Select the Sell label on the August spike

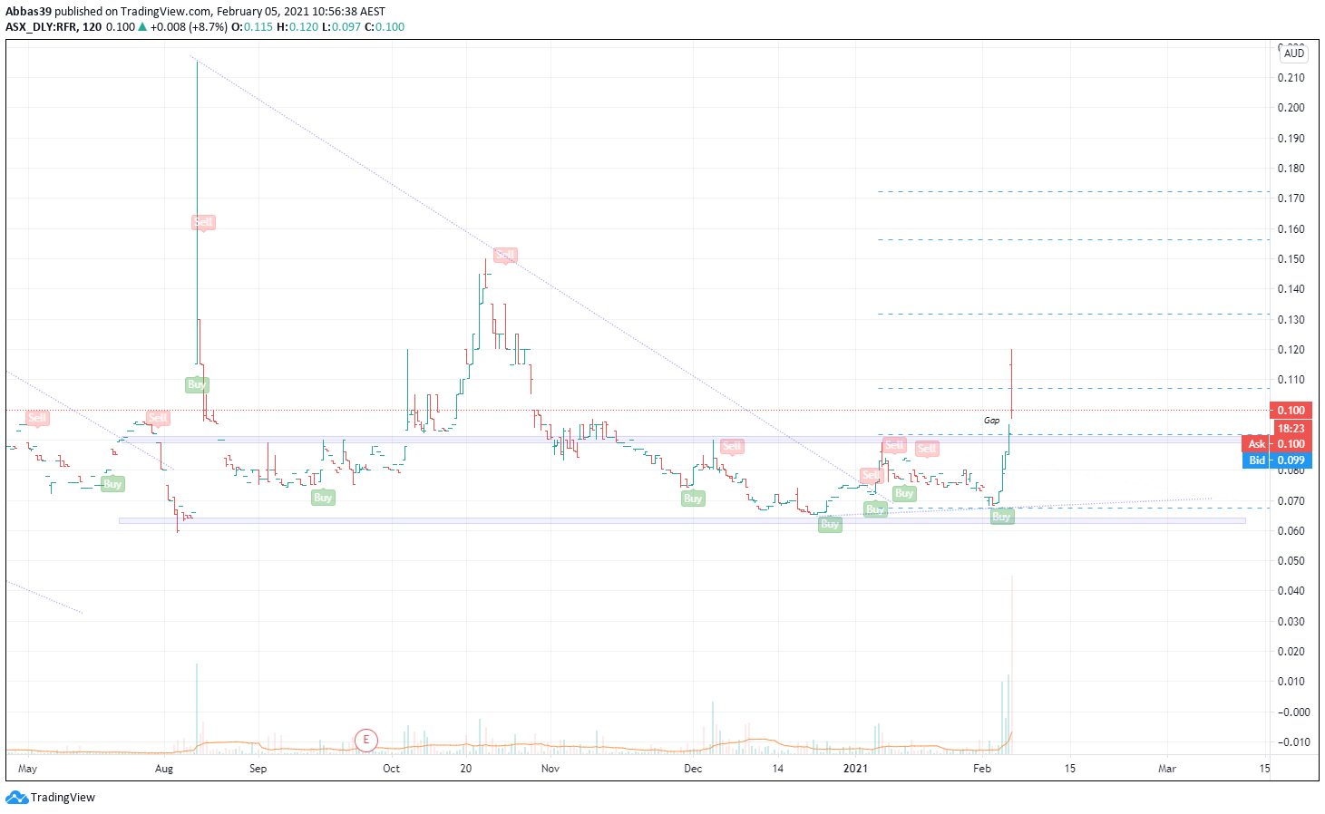[x=203, y=222]
